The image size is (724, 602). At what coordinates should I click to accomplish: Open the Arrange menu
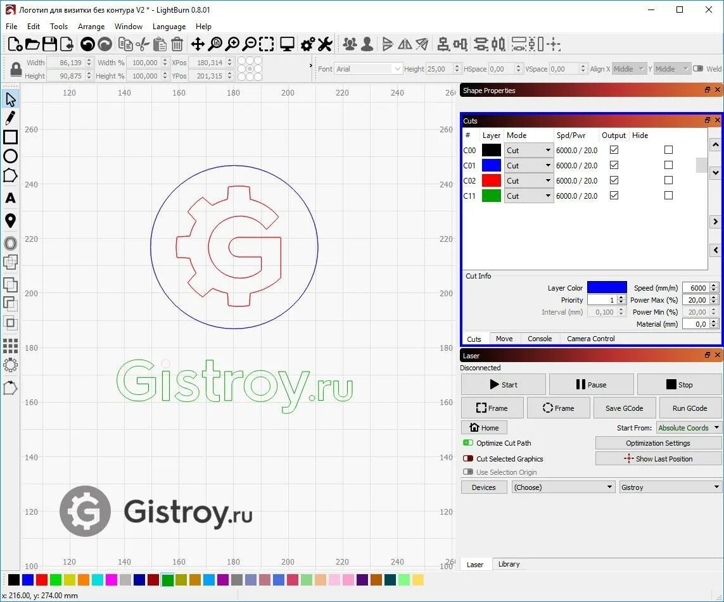coord(91,27)
